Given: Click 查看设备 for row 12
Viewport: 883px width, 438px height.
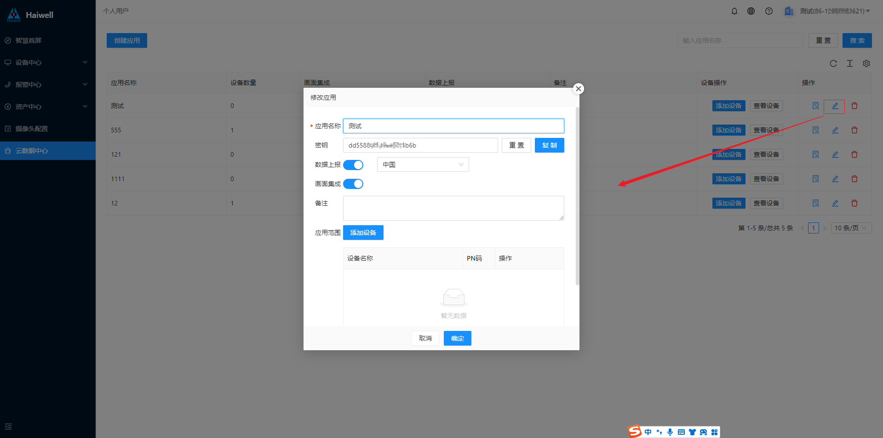Looking at the screenshot, I should click(x=767, y=203).
